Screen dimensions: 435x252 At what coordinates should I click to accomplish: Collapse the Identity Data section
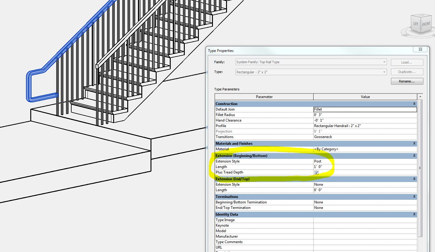[414, 214]
